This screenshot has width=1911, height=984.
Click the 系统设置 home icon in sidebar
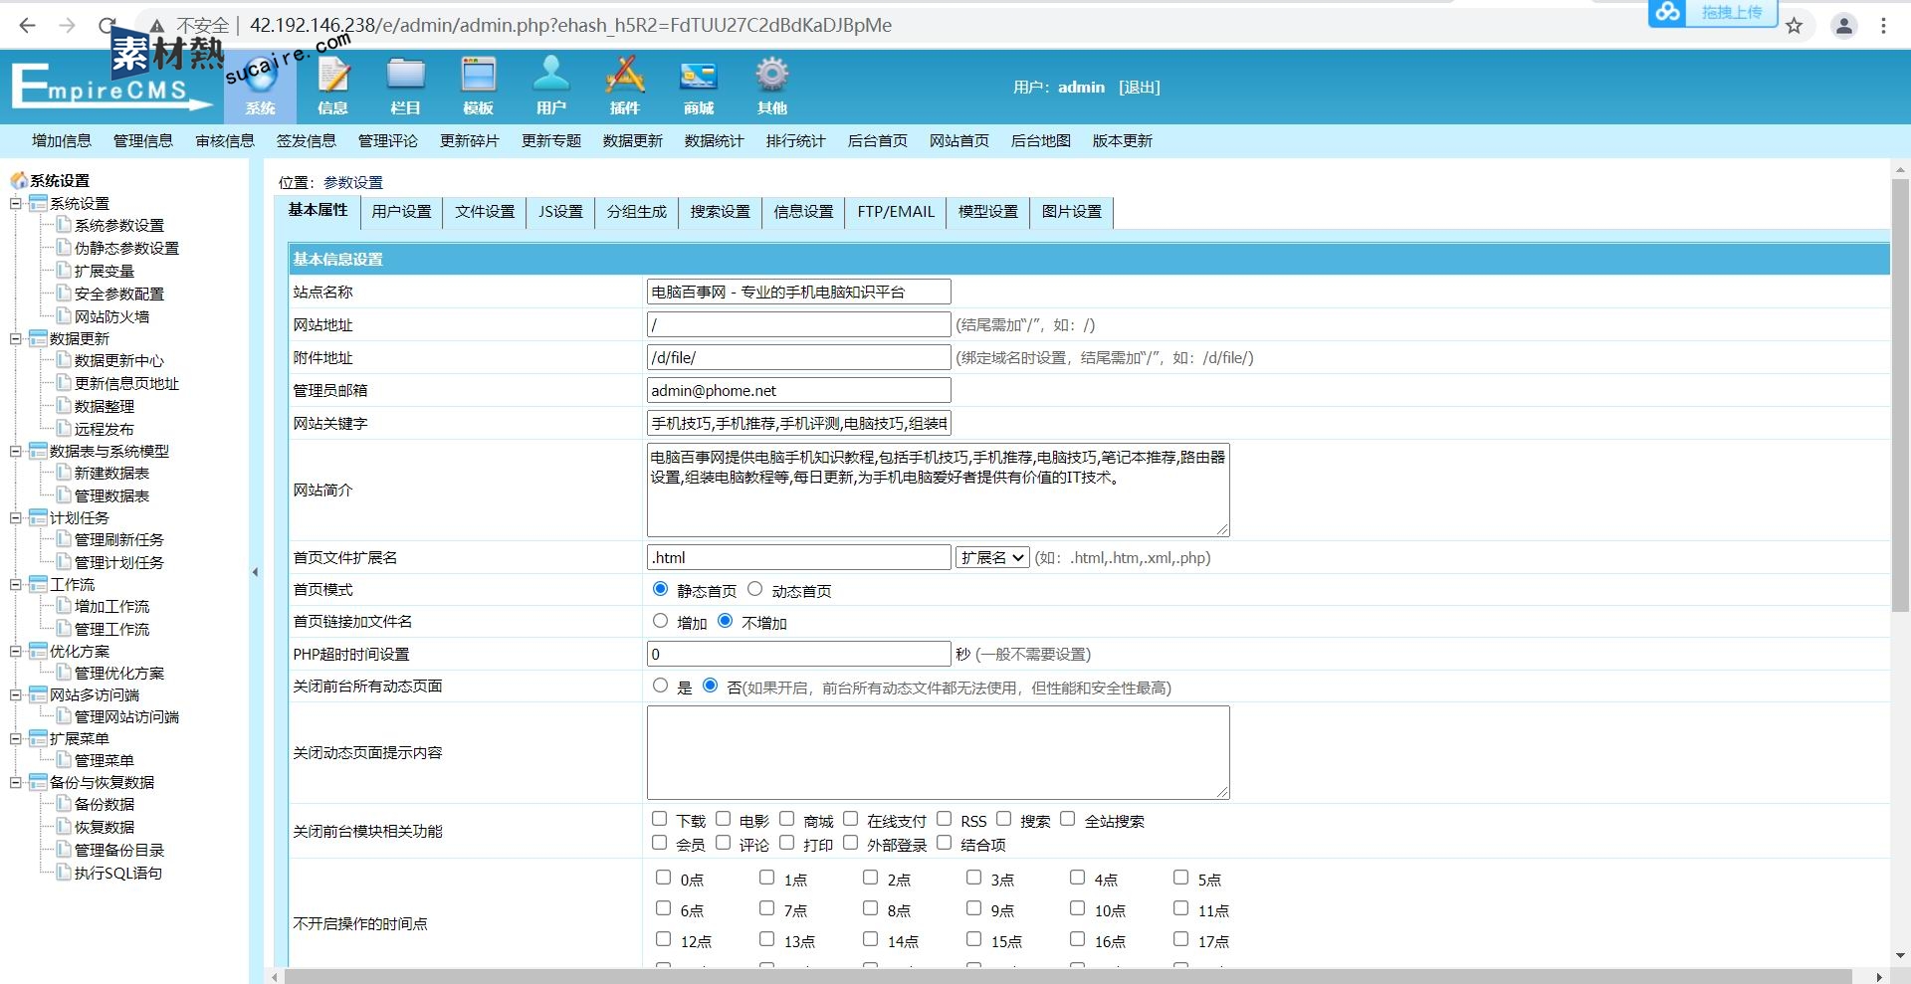coord(19,180)
